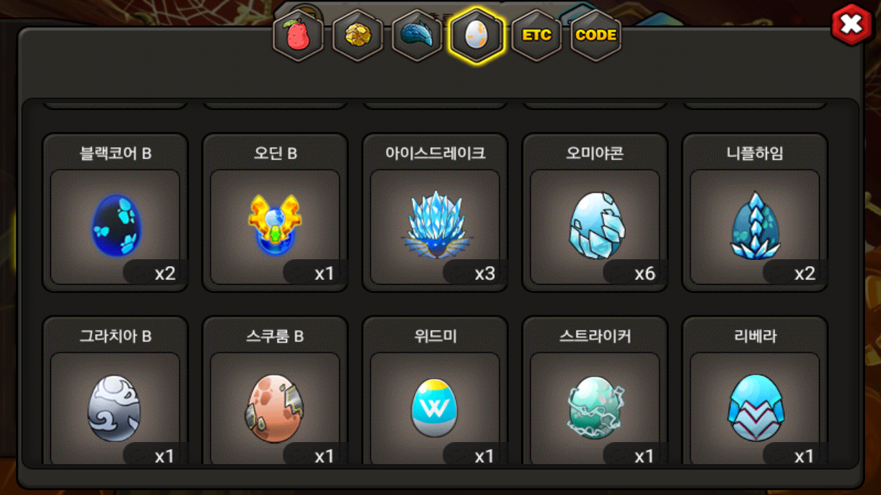The image size is (881, 495).
Task: Open the blue dragon scale tab
Action: pyautogui.click(x=417, y=35)
